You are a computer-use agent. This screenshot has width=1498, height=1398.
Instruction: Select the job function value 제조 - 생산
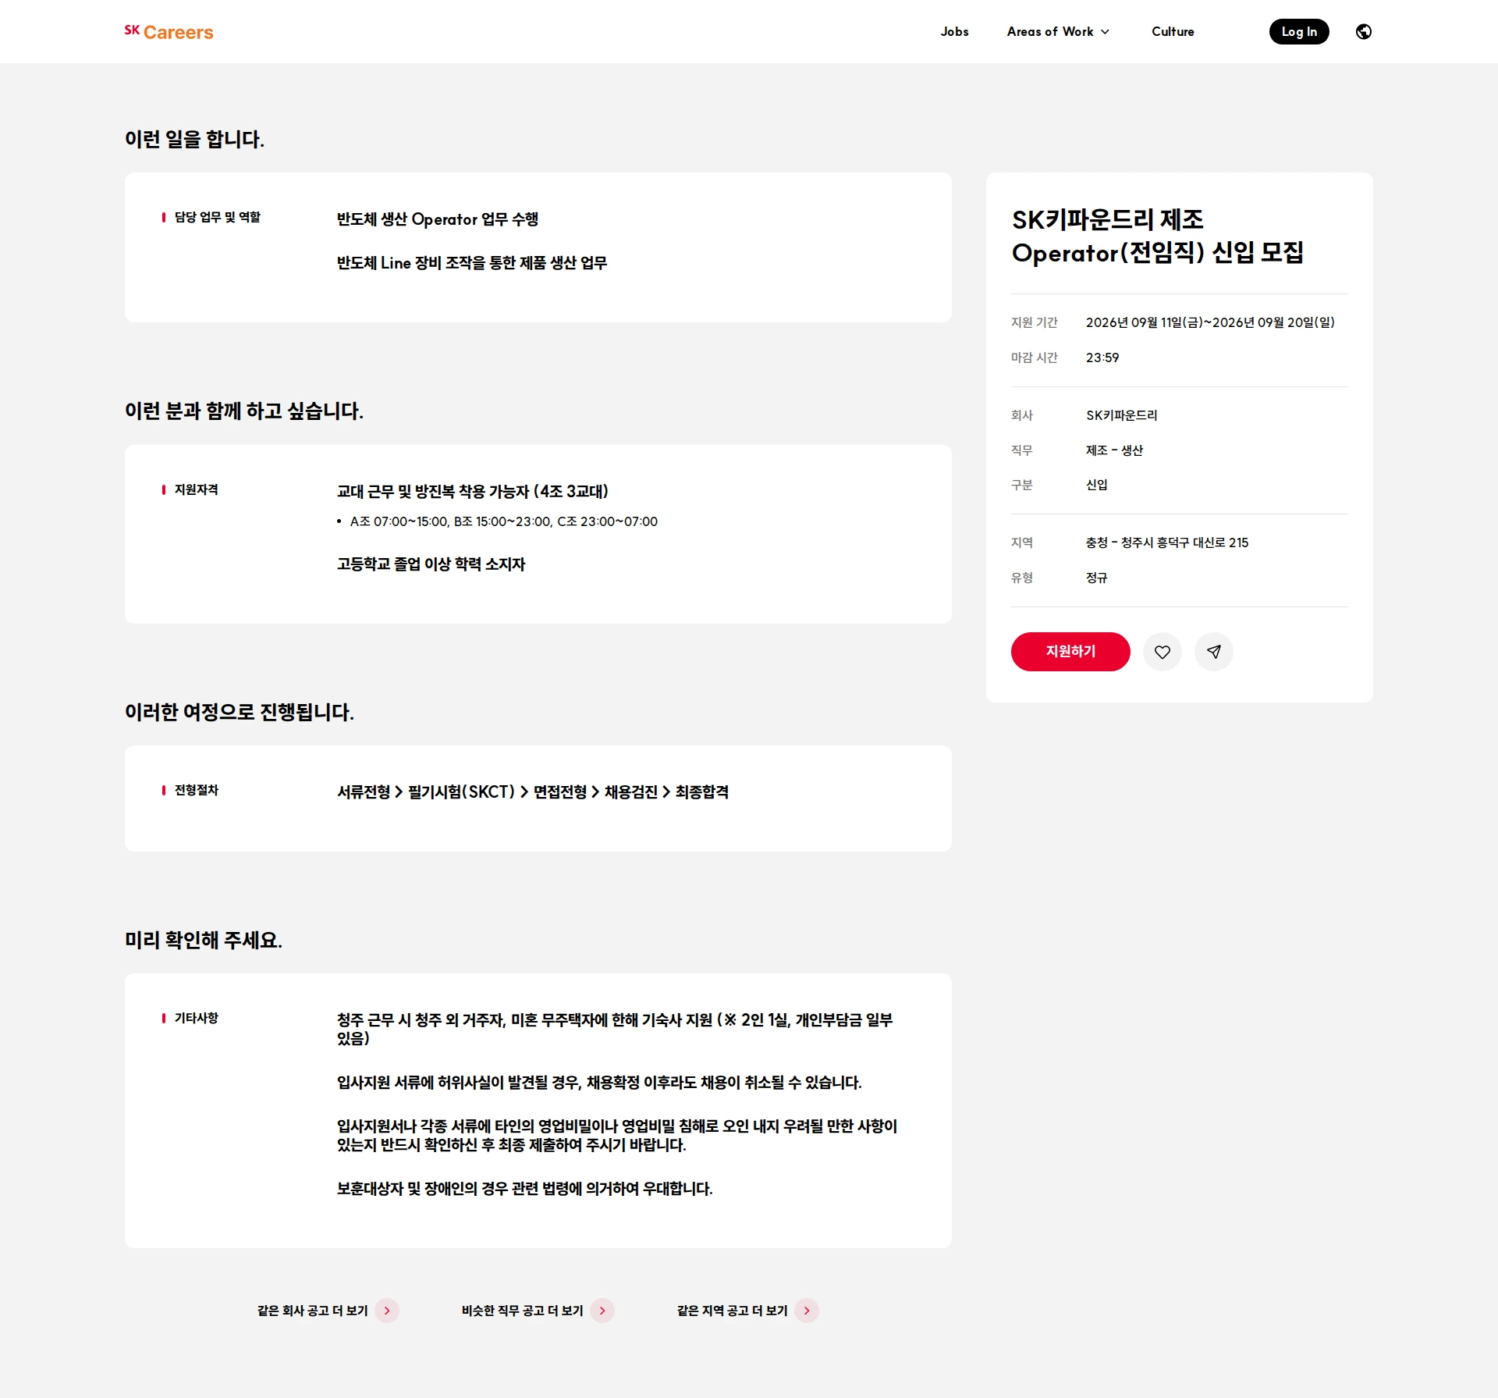coord(1114,450)
